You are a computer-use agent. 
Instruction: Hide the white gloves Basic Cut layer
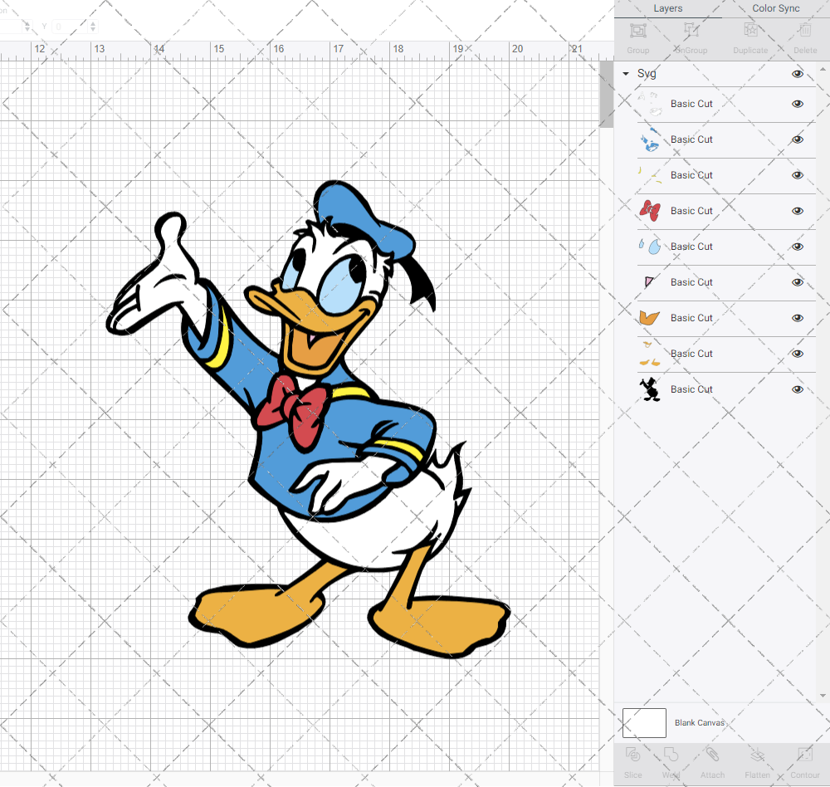pyautogui.click(x=797, y=104)
